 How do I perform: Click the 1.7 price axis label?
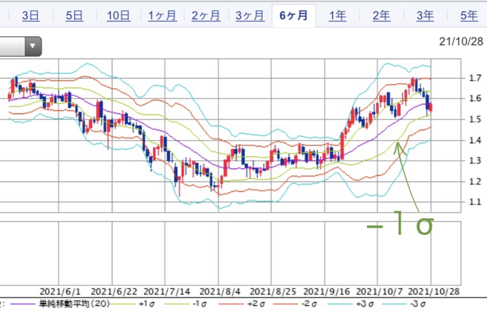click(475, 78)
